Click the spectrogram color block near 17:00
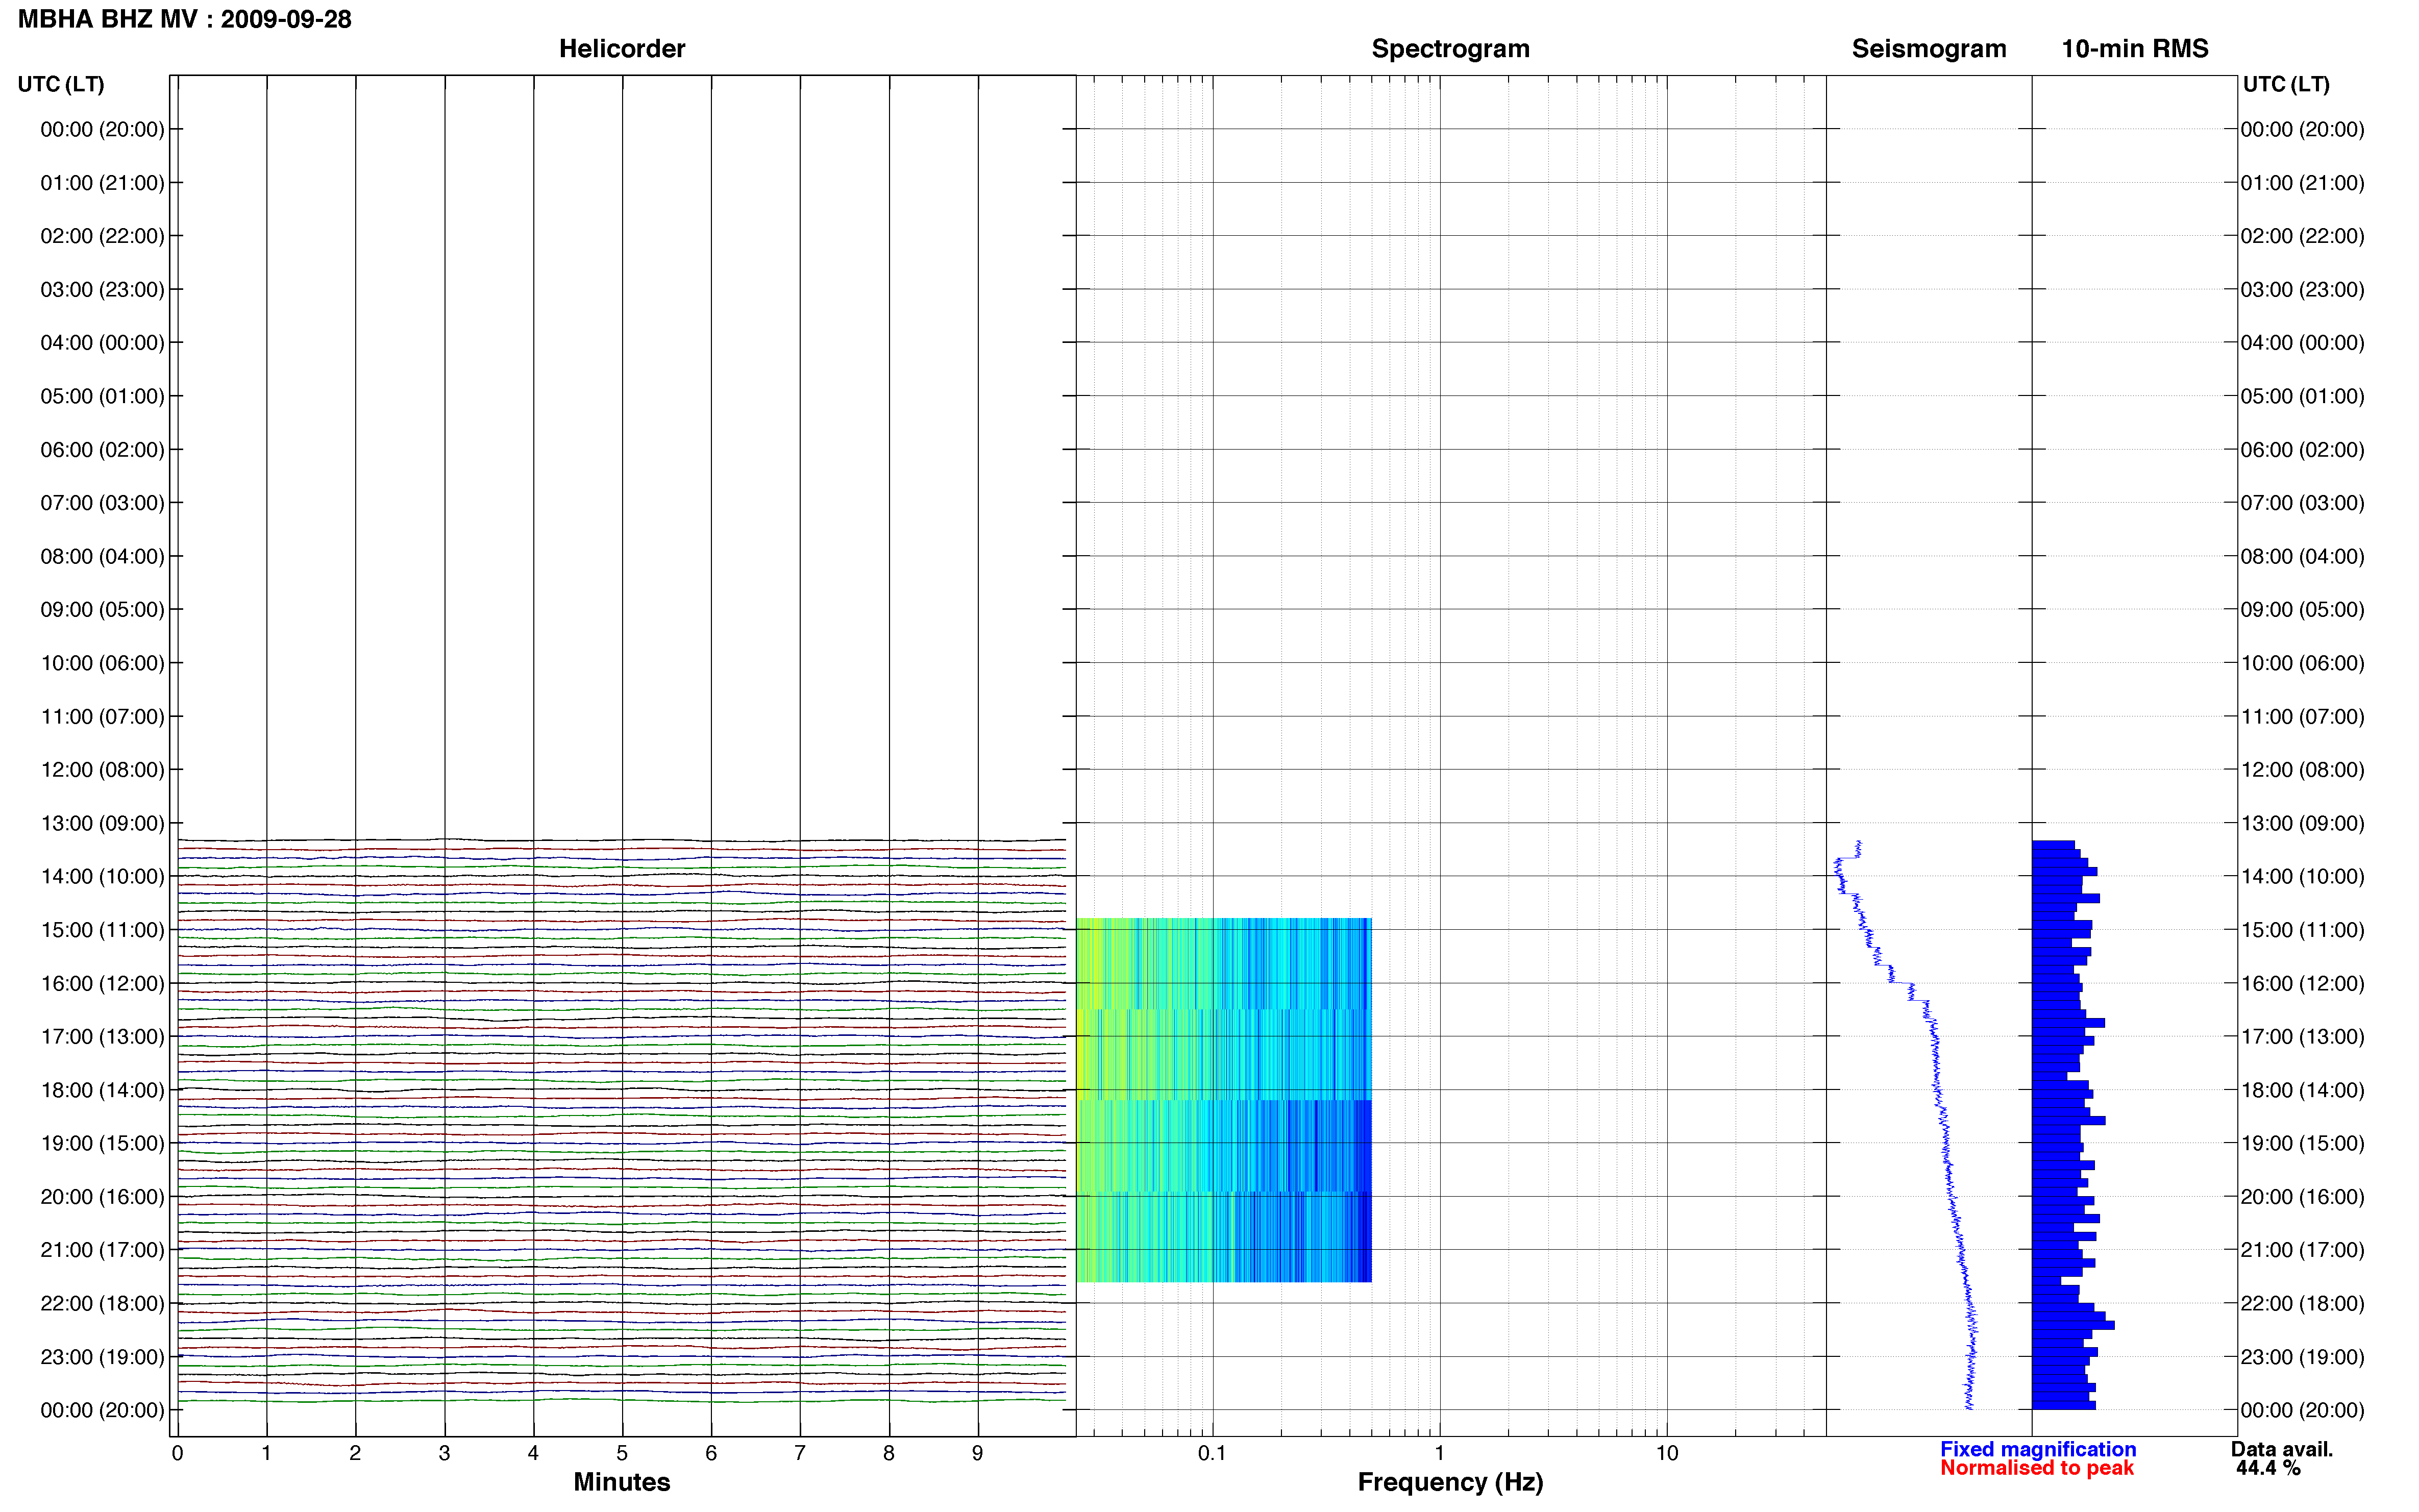This screenshot has width=2419, height=1512. [x=1223, y=1054]
